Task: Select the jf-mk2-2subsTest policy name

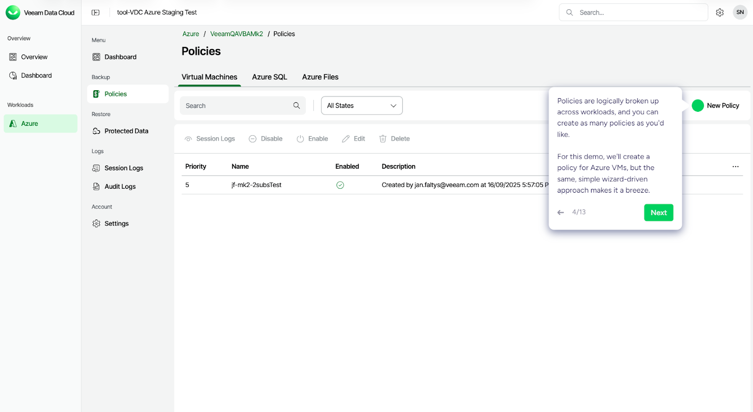Action: (256, 185)
